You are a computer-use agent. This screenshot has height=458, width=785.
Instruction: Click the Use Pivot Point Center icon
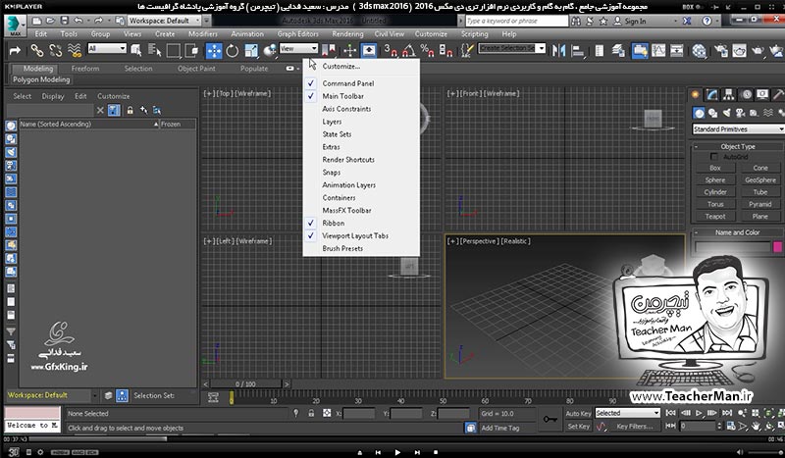tap(329, 51)
